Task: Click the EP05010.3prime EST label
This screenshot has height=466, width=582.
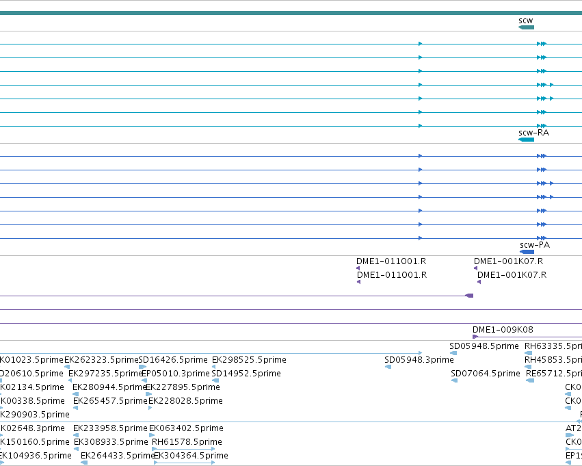Action: click(176, 374)
